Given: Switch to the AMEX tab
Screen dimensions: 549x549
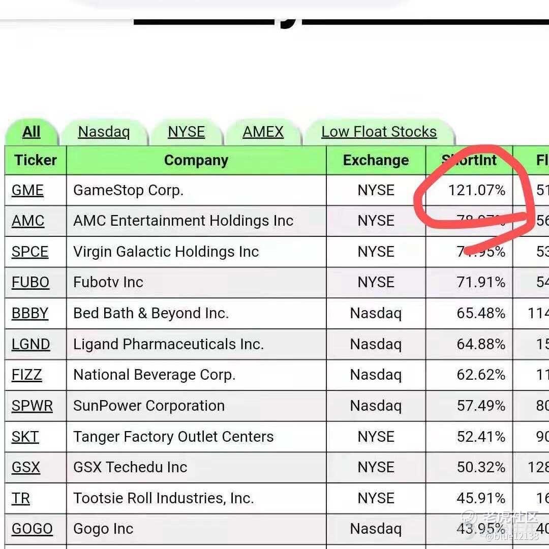Looking at the screenshot, I should tap(263, 132).
